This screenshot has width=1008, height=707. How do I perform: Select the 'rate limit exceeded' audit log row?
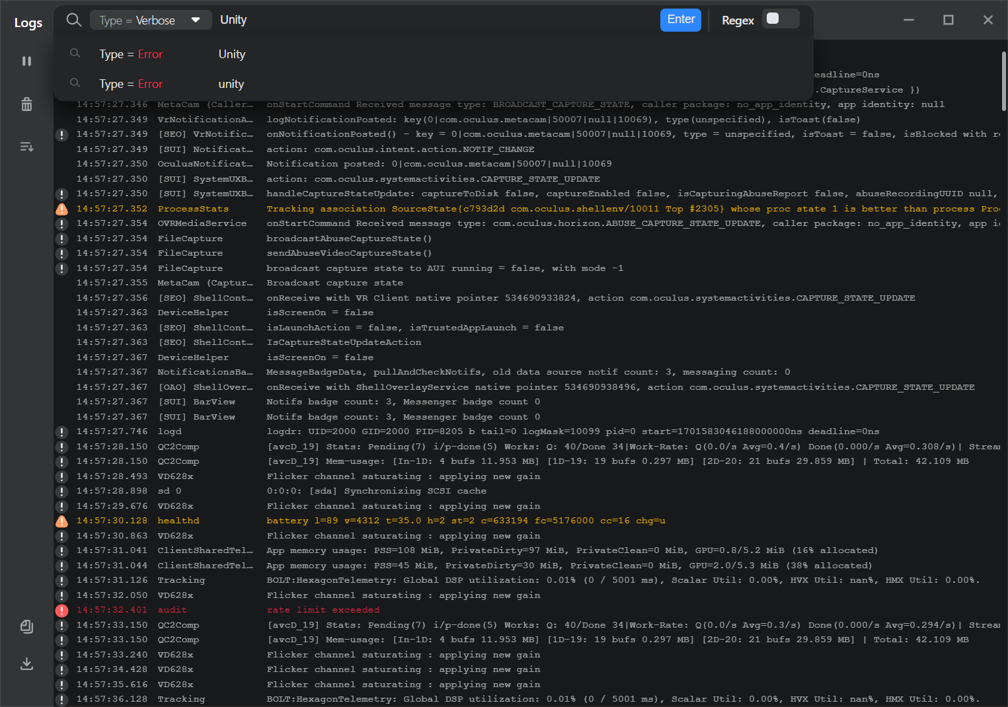point(323,610)
